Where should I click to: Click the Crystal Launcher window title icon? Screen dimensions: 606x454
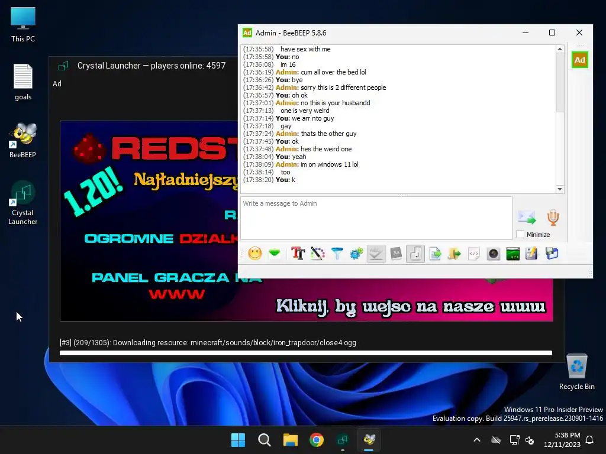tap(63, 66)
